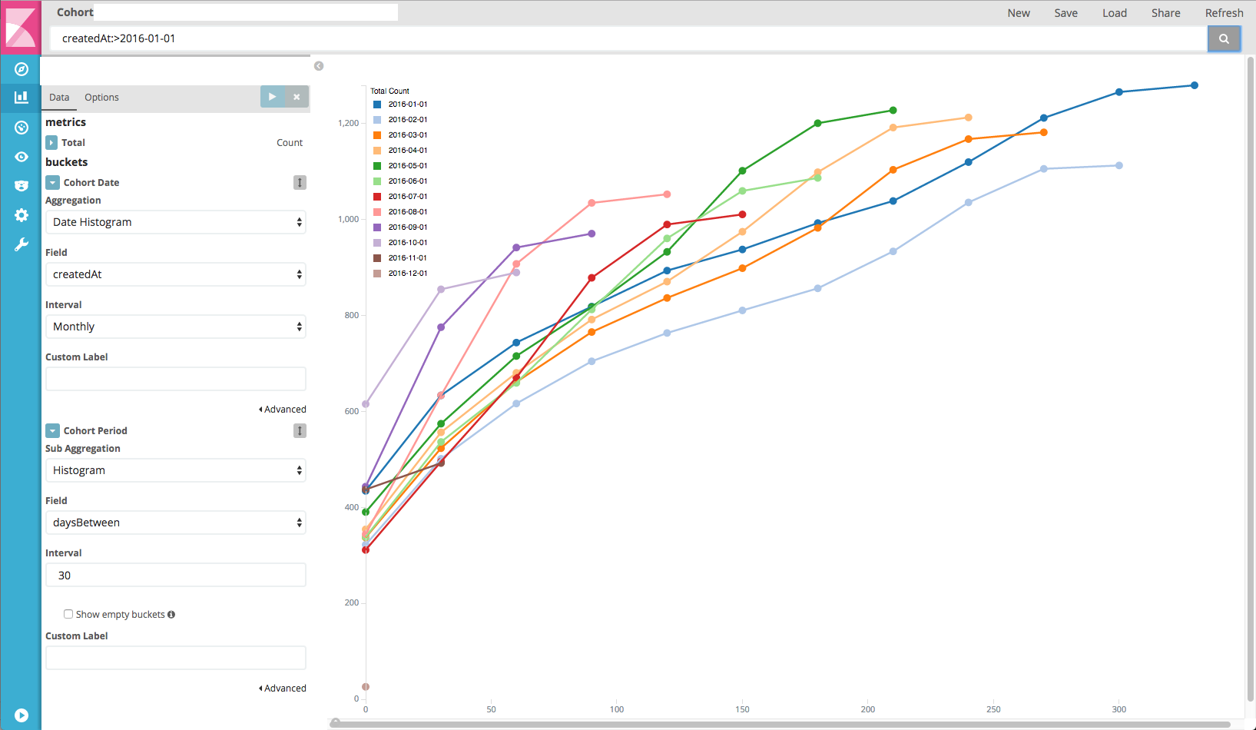Image resolution: width=1256 pixels, height=730 pixels.
Task: Click the Share link in top bar
Action: point(1165,13)
